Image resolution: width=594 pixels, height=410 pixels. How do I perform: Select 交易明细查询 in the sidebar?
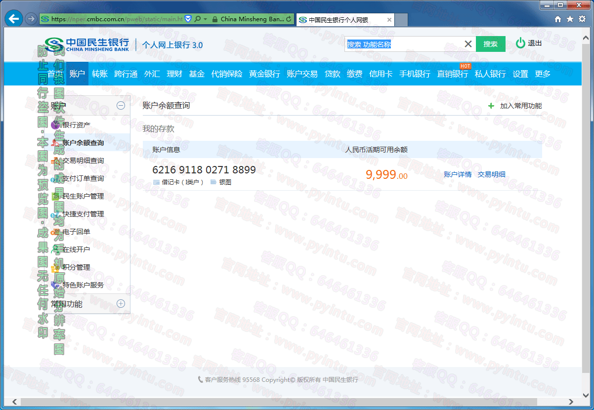coord(83,161)
